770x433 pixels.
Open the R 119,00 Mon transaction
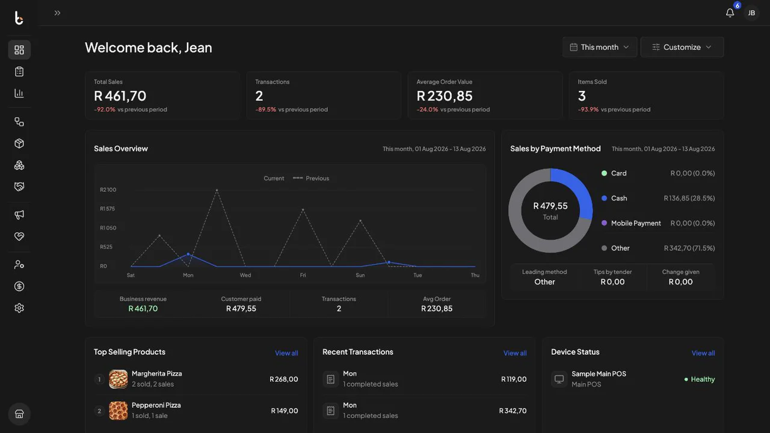point(425,379)
